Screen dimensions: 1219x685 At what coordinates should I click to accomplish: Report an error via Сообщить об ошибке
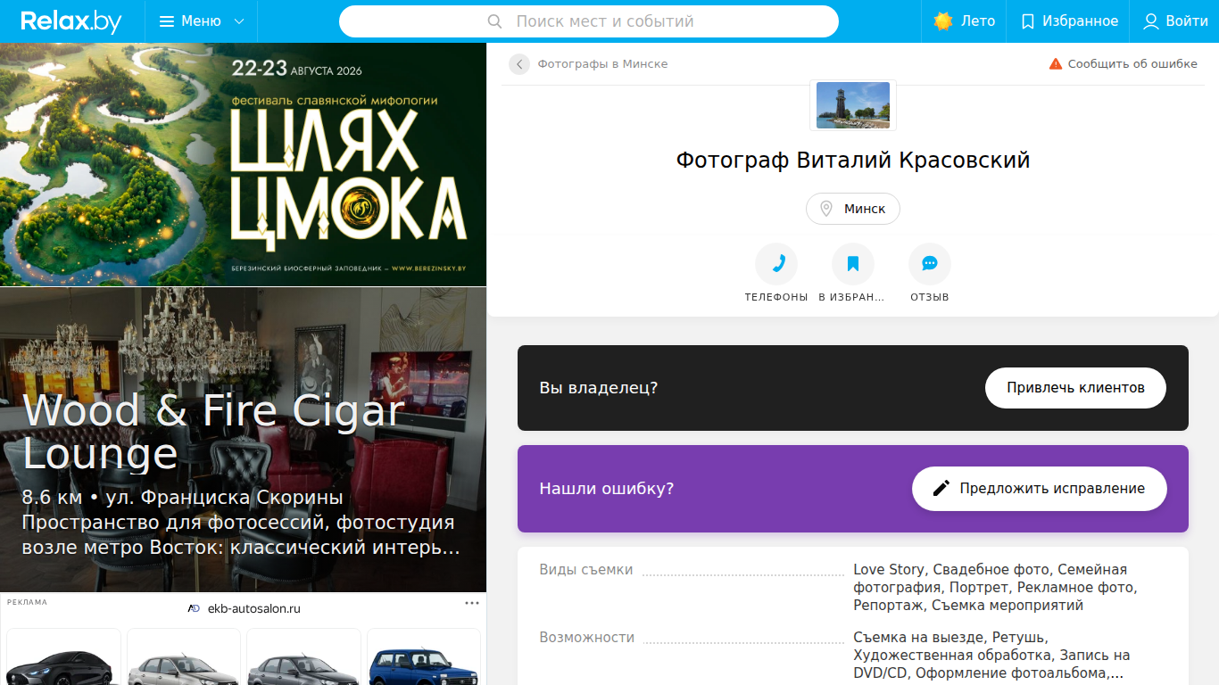pos(1123,64)
